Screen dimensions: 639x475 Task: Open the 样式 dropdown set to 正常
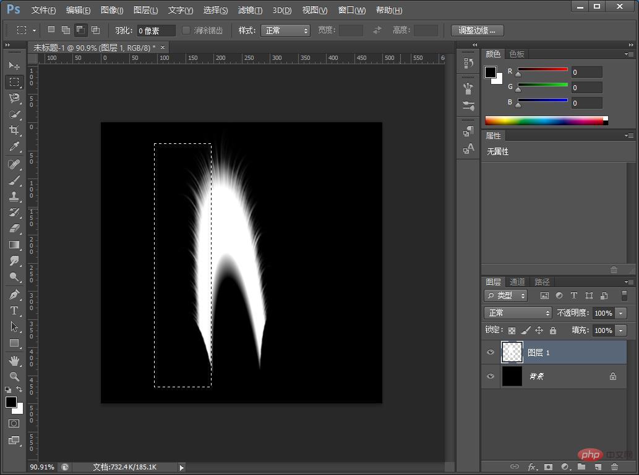point(285,30)
